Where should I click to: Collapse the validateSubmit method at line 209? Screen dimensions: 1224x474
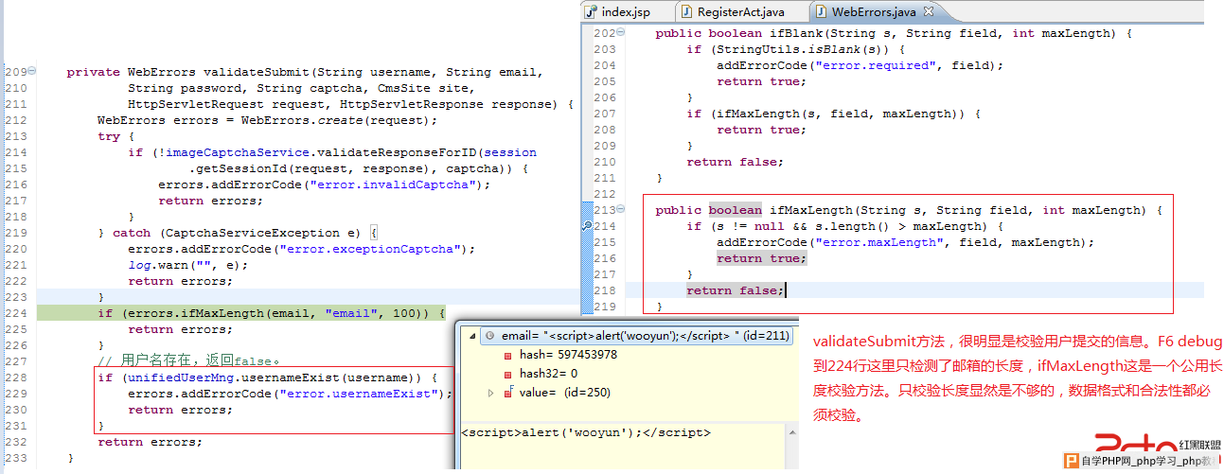pos(32,72)
